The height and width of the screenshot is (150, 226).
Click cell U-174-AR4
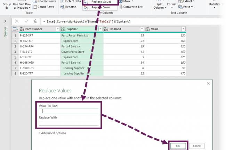(40, 46)
